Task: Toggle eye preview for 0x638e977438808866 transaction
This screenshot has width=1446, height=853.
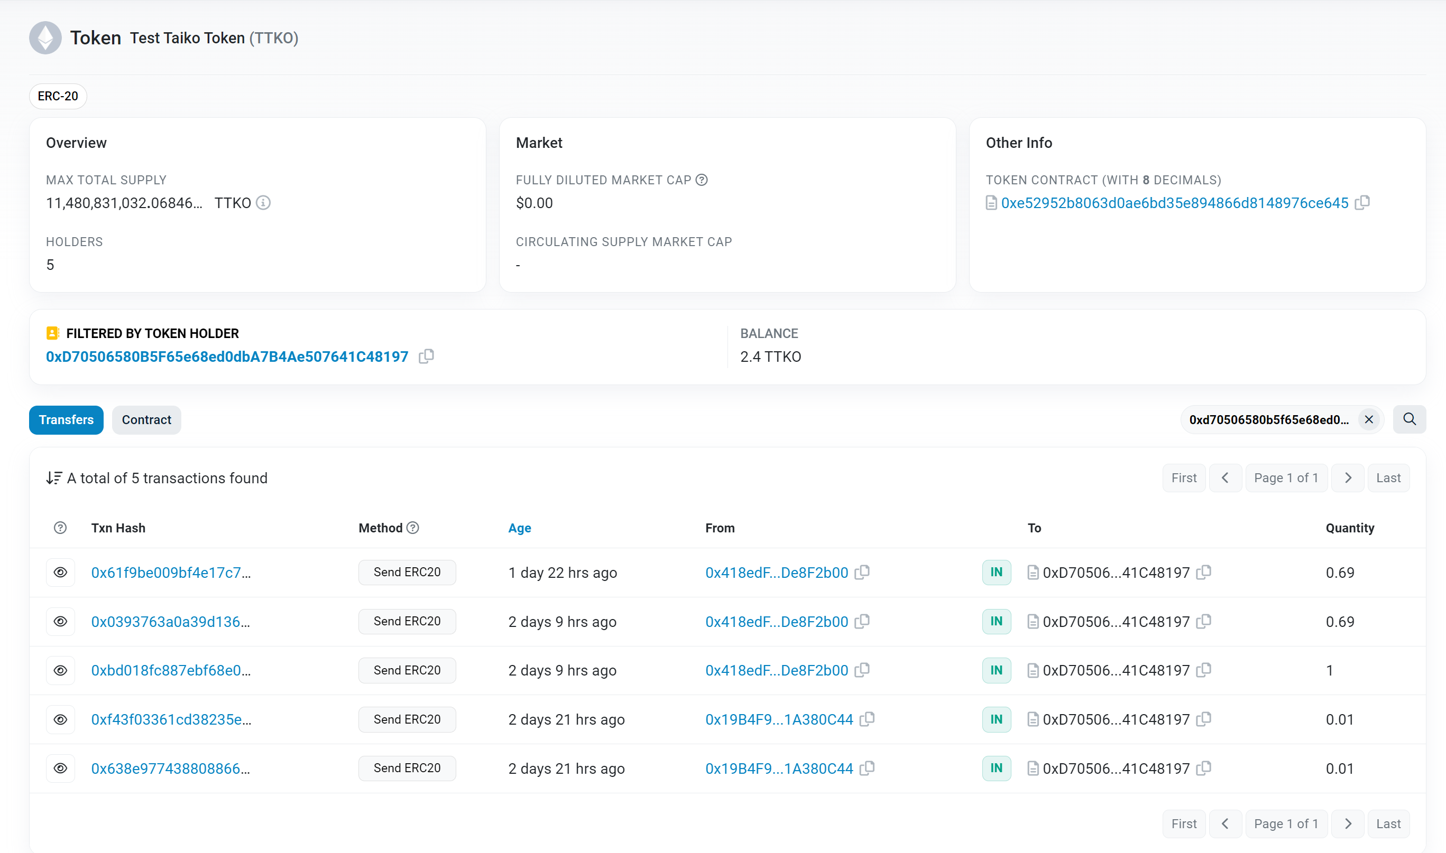Action: tap(60, 768)
